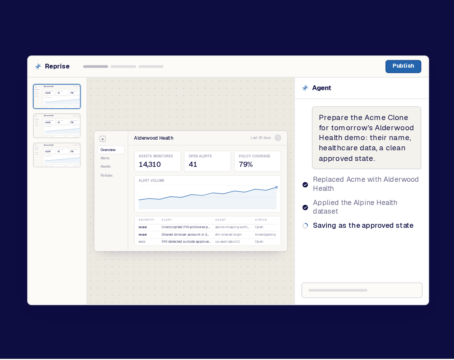Click the Prepare the Acme Clone prompt message
Screen dimensions: 454x360
367,138
